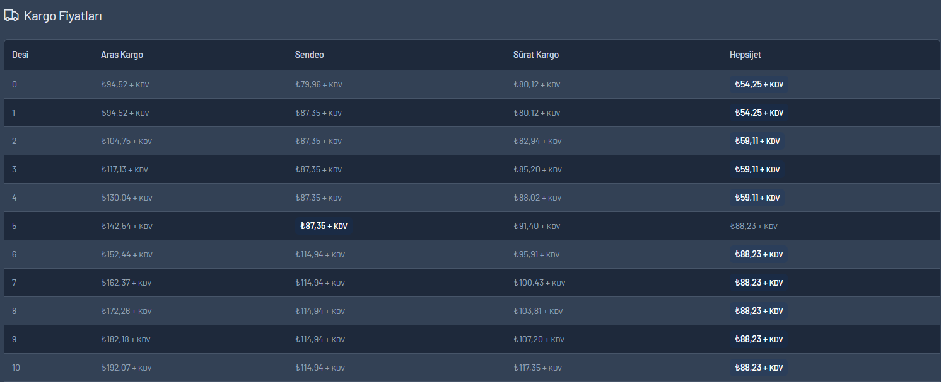
Task: Click Aras Kargo price ₺192,07
Action: pyautogui.click(x=126, y=368)
